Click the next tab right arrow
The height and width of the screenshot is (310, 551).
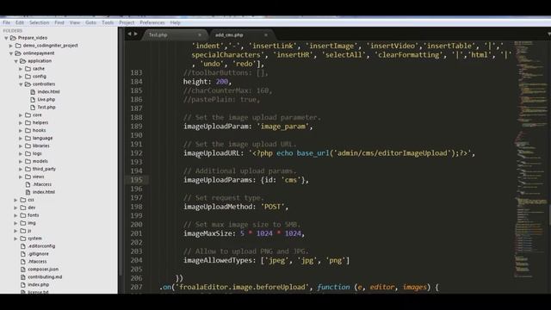[136, 34]
